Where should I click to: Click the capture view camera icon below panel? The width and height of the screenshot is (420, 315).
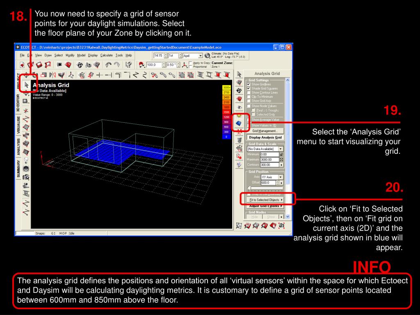(281, 226)
